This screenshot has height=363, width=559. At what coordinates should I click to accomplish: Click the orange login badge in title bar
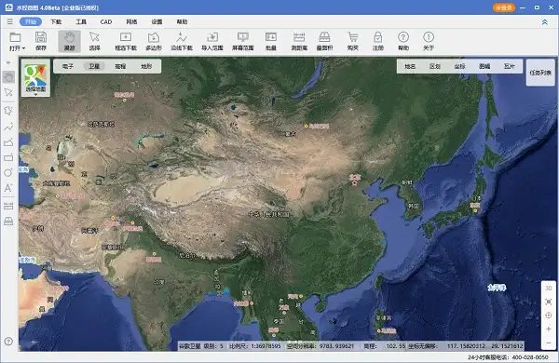(504, 7)
